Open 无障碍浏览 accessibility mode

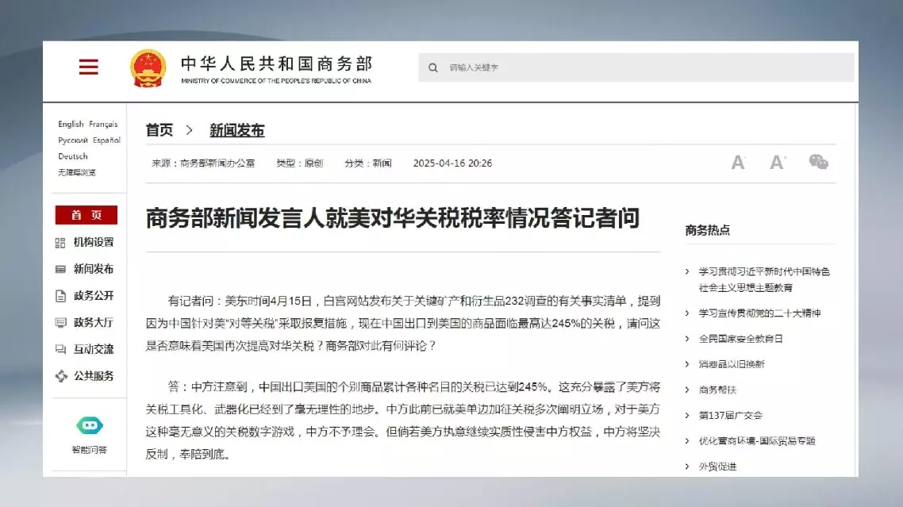pos(77,172)
